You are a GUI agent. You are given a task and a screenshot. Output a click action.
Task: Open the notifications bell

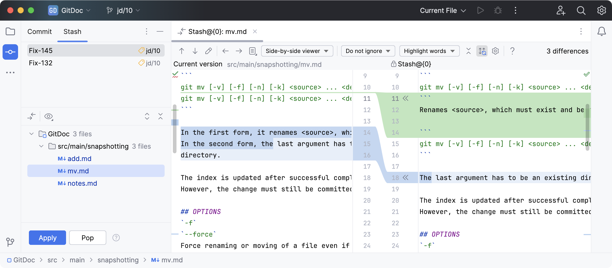click(x=601, y=32)
